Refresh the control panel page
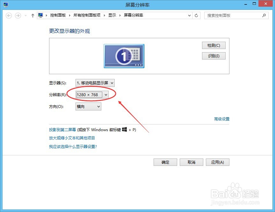The image size is (275, 212). pyautogui.click(x=196, y=15)
